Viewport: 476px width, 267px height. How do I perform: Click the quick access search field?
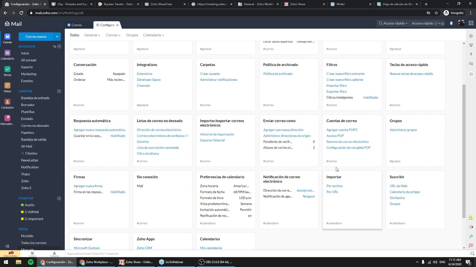pyautogui.click(x=428, y=23)
